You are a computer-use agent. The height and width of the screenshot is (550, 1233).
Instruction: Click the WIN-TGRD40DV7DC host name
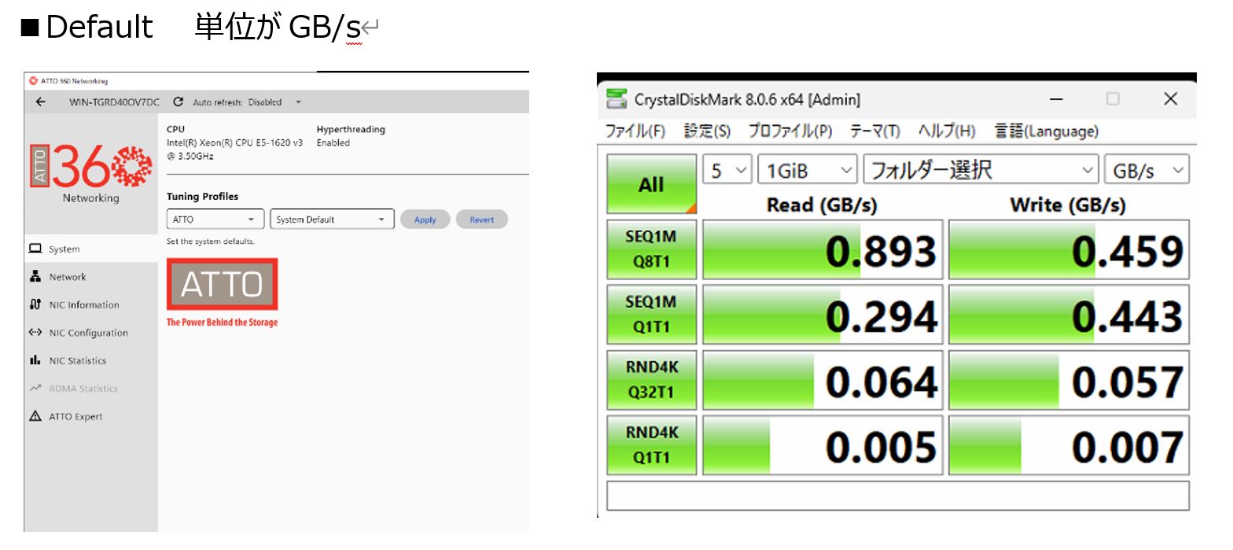click(x=114, y=102)
